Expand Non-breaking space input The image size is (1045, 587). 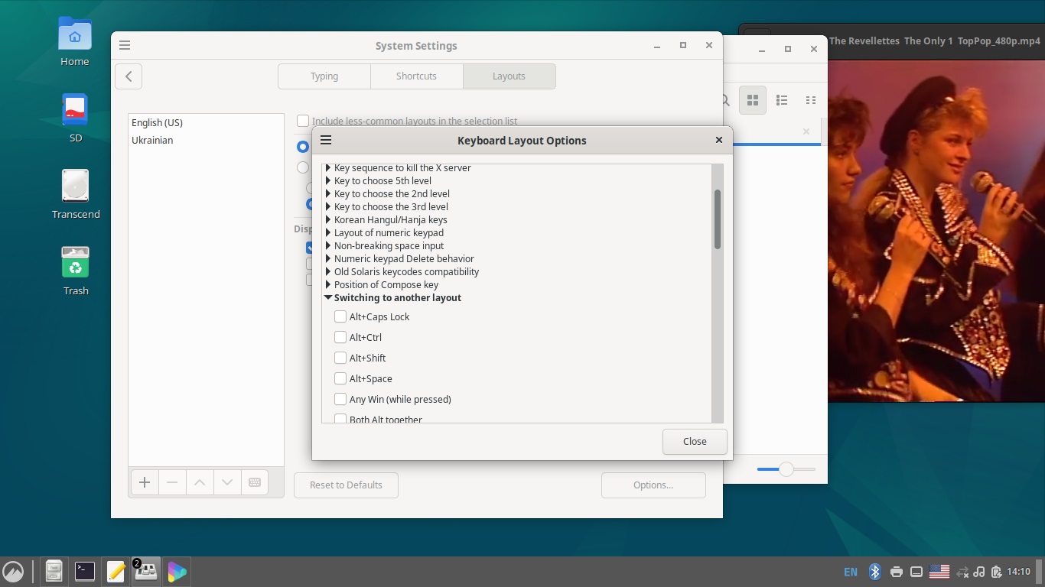328,245
